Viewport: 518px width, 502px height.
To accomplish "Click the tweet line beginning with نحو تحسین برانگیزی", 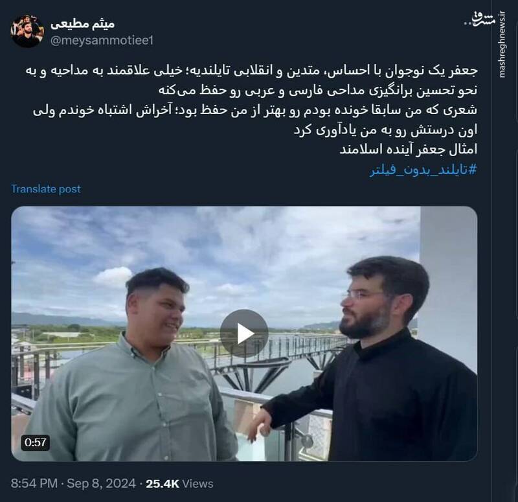I will 318,91.
